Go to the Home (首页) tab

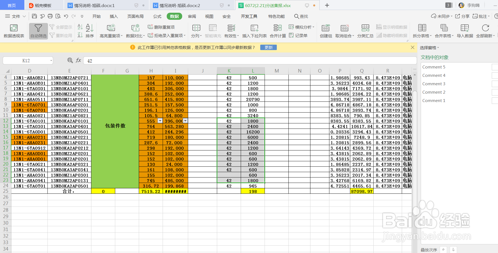tap(12, 5)
